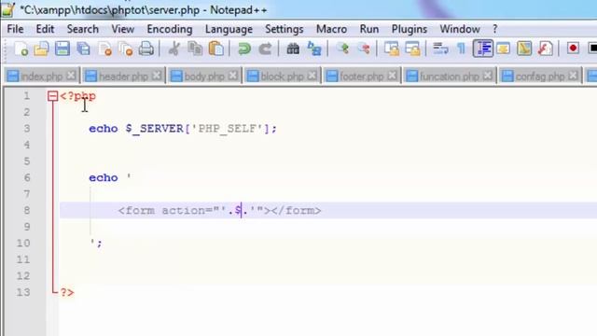Open the View menu
Screen dimensions: 597x336
tap(122, 29)
